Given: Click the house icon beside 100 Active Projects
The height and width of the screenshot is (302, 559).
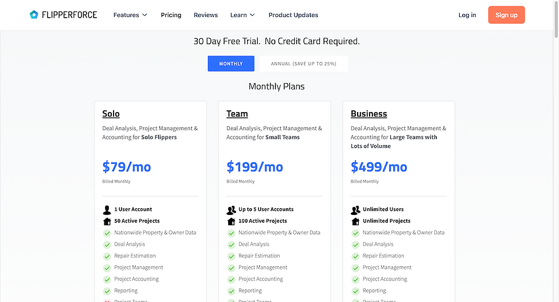Looking at the screenshot, I should (231, 221).
